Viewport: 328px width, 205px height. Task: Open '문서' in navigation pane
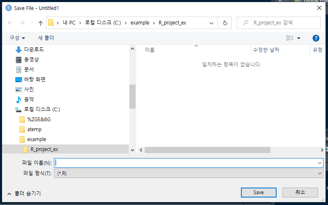pos(29,69)
